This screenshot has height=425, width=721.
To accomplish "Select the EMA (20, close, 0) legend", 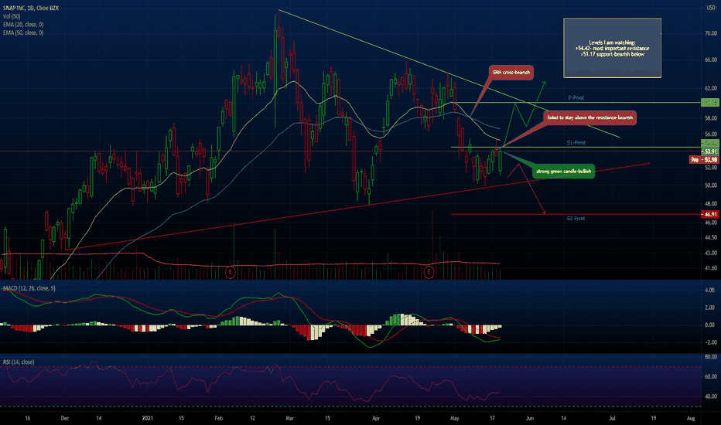I will [23, 25].
